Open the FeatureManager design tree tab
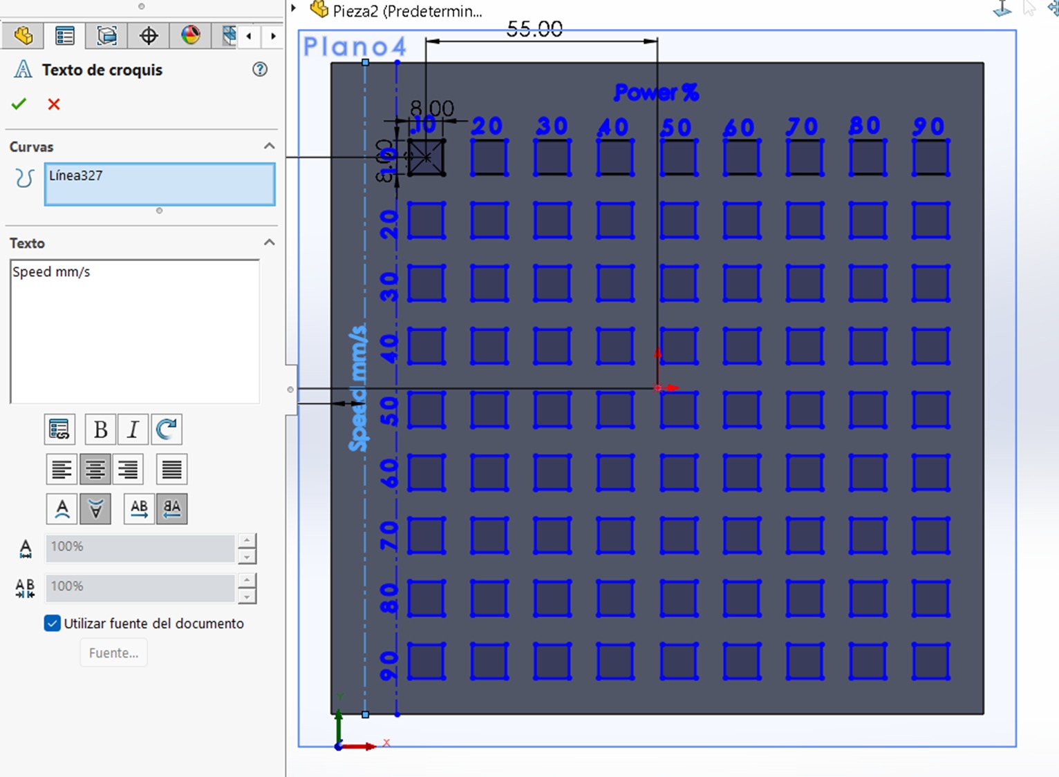 coord(23,35)
